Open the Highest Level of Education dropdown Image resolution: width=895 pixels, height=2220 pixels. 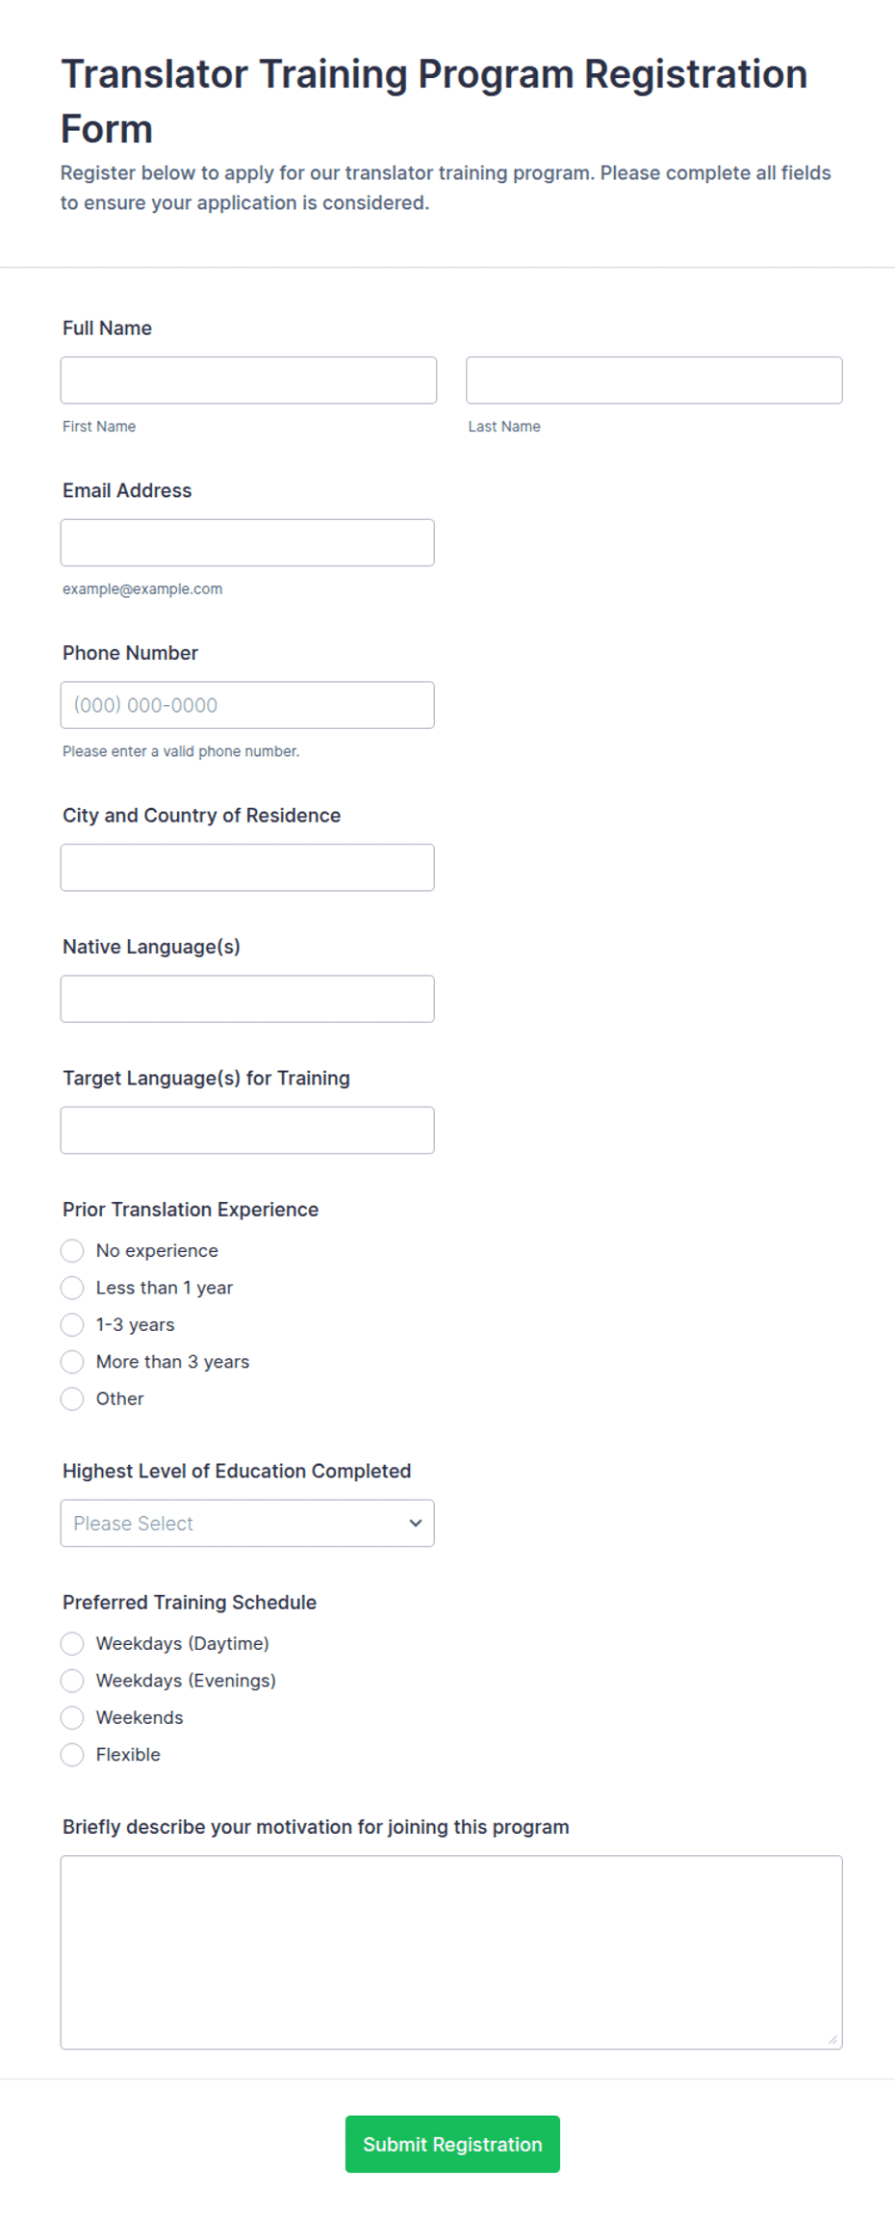point(247,1524)
